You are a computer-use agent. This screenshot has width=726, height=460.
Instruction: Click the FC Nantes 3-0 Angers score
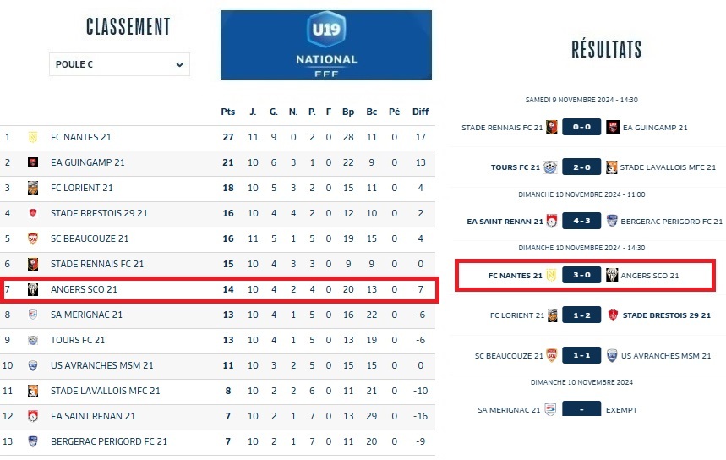click(x=581, y=276)
